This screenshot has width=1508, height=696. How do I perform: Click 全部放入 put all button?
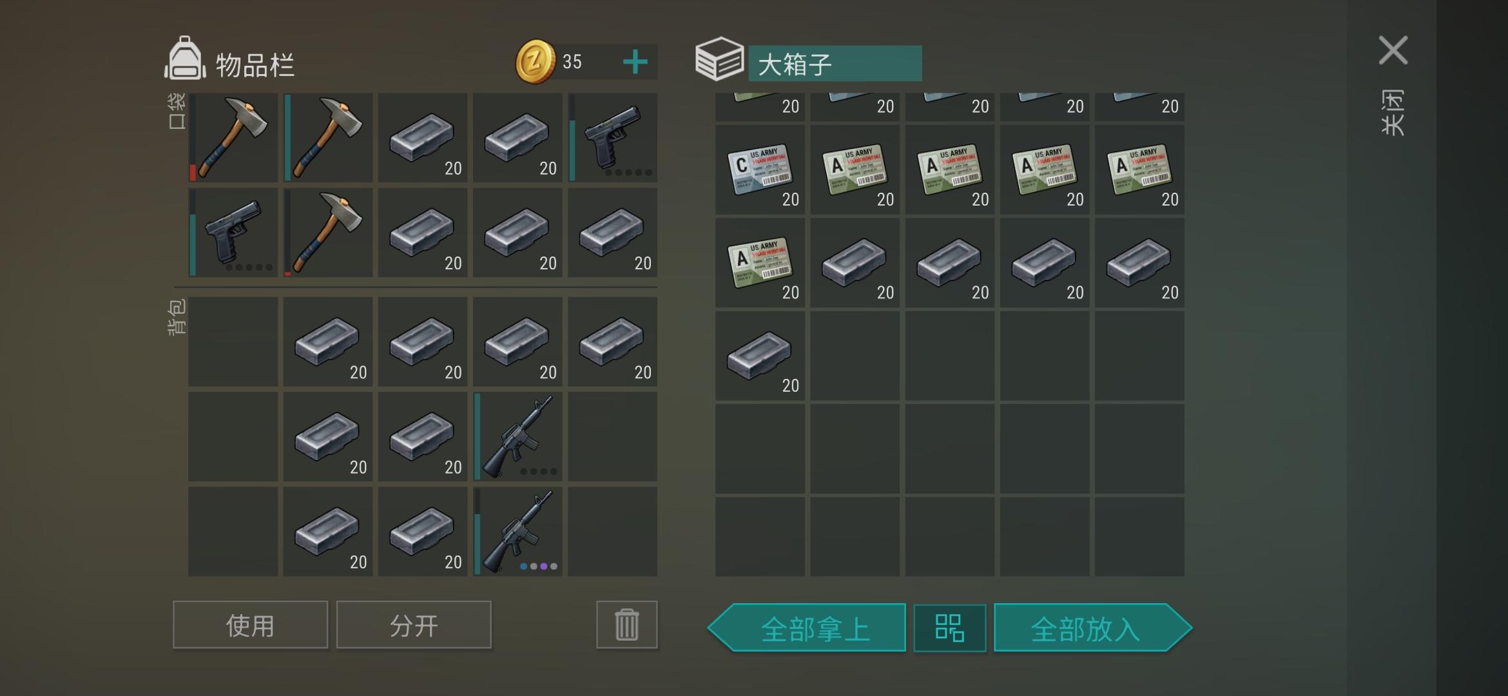[1093, 628]
